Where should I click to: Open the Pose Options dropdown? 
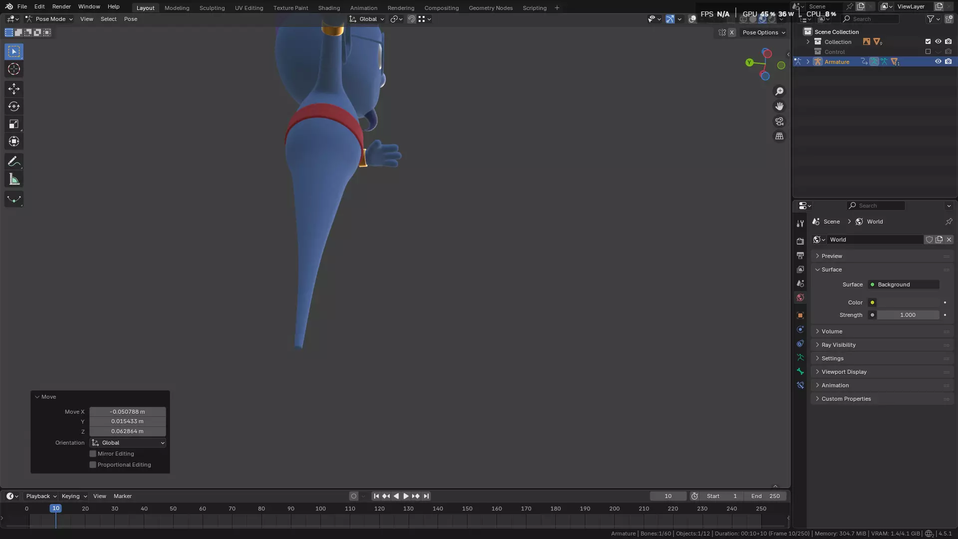763,32
